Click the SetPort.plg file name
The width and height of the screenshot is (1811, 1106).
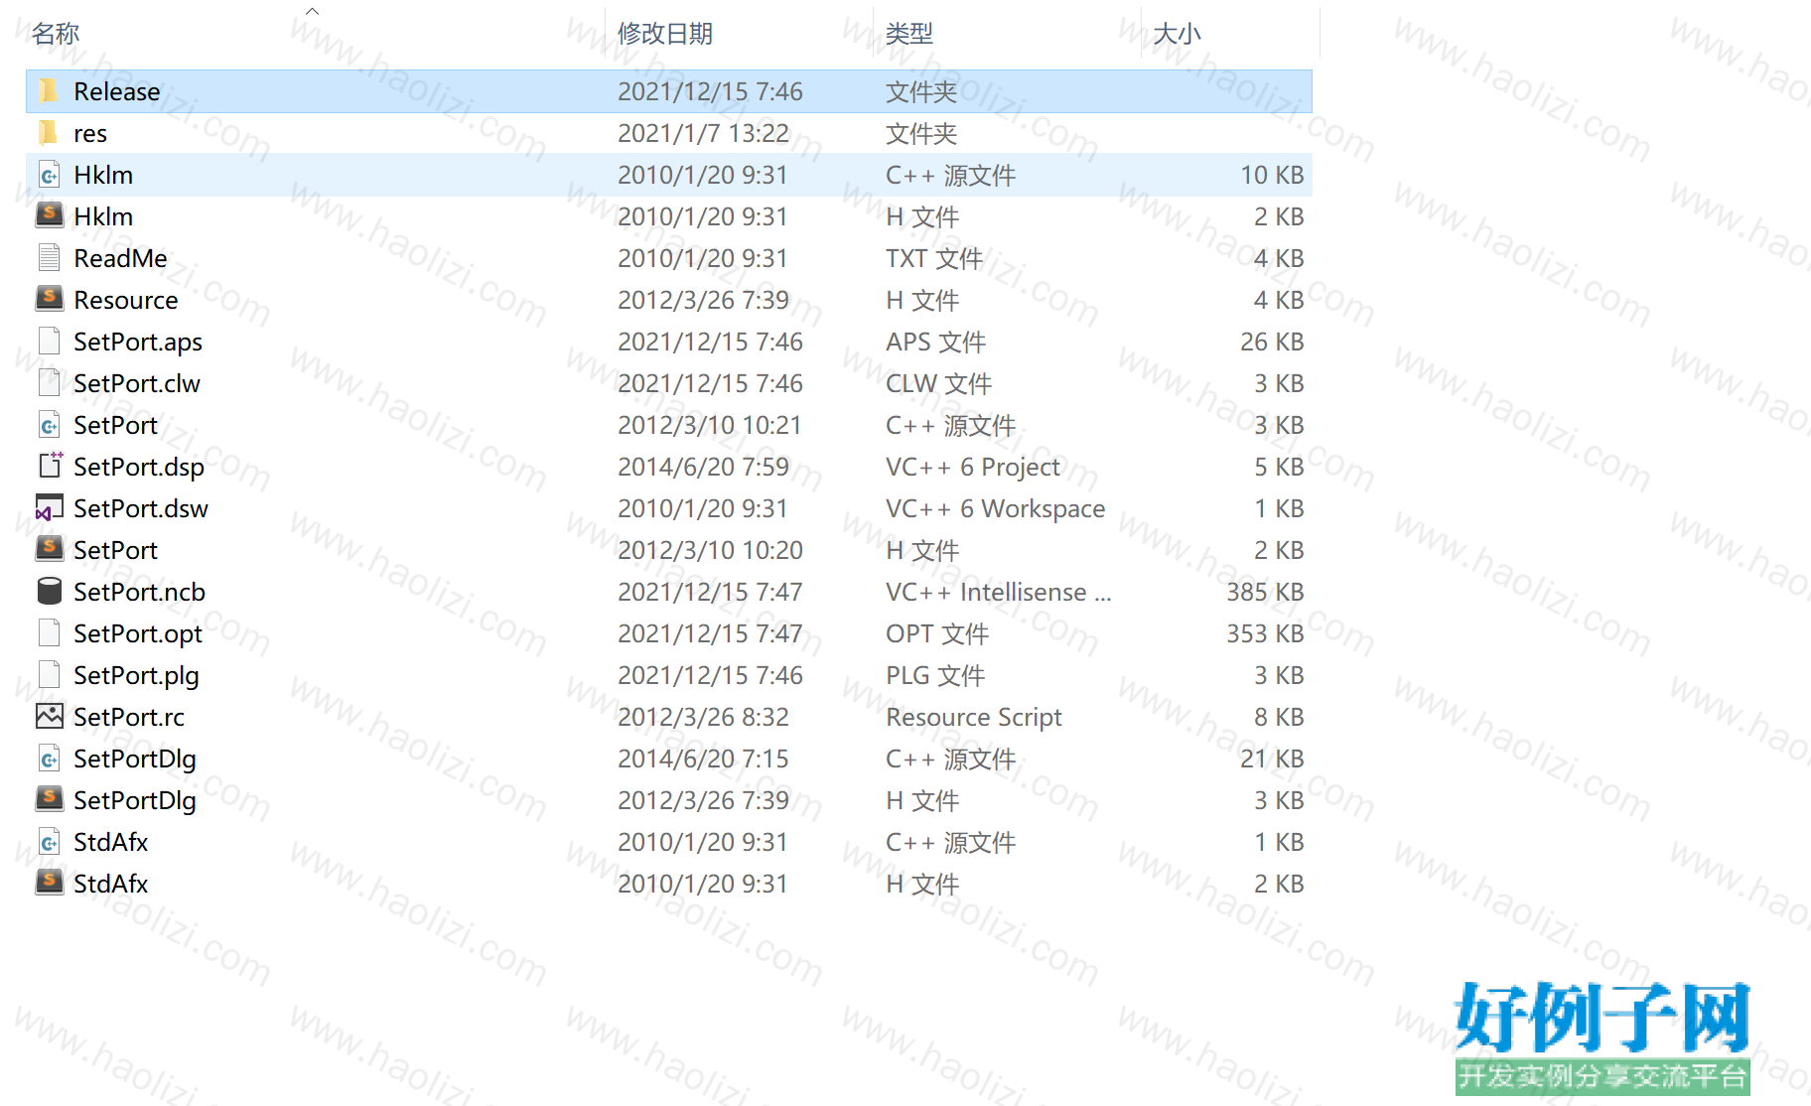pyautogui.click(x=137, y=675)
